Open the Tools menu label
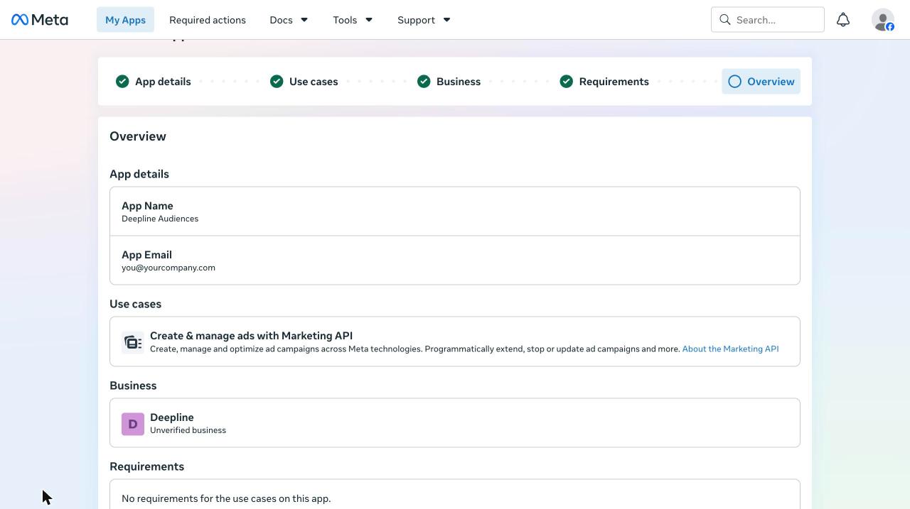The height and width of the screenshot is (509, 910). click(x=345, y=20)
